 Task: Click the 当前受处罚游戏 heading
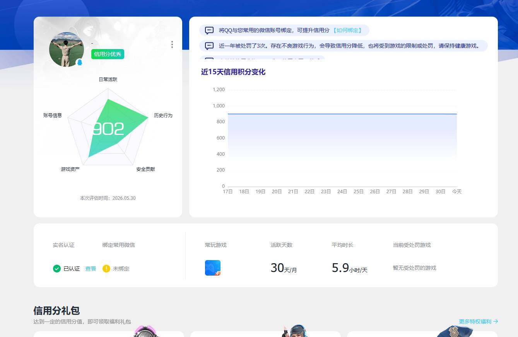coord(412,245)
